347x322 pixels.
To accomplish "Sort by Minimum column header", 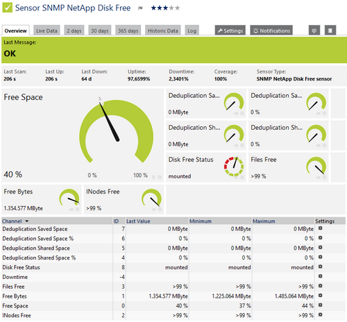I will (x=201, y=221).
